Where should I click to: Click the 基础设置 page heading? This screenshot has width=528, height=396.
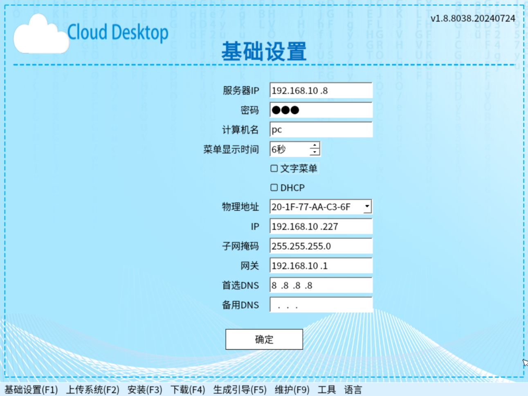[264, 52]
